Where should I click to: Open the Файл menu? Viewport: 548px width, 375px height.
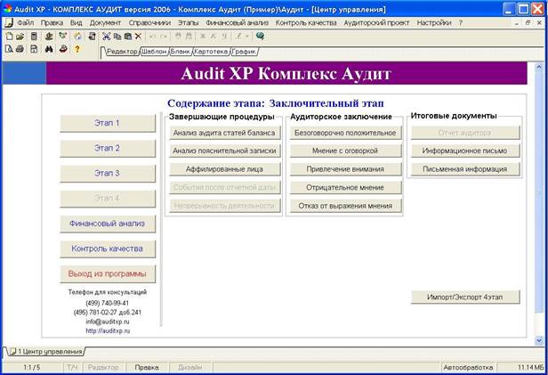(x=26, y=23)
